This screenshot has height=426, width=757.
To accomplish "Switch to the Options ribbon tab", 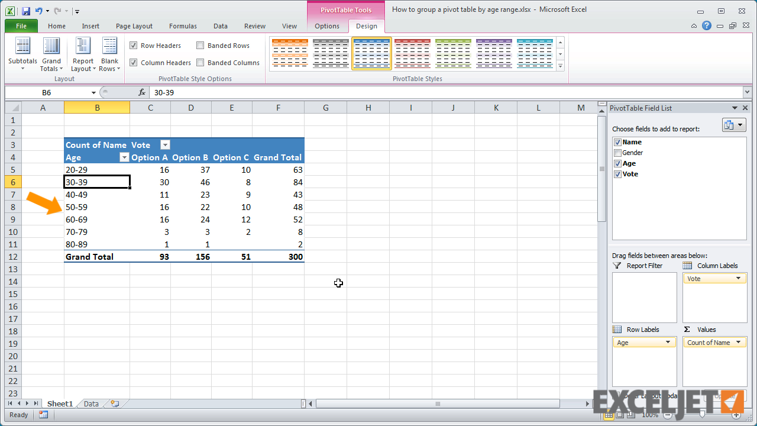I will coord(327,26).
